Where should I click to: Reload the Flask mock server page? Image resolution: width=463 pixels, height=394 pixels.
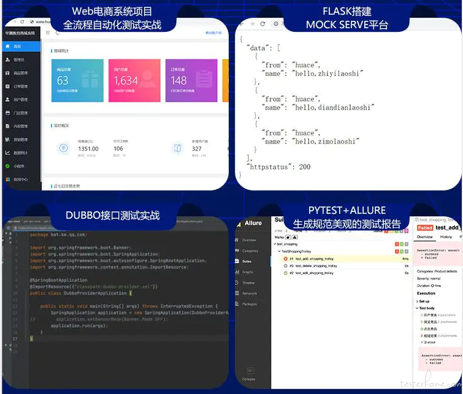coord(263,24)
